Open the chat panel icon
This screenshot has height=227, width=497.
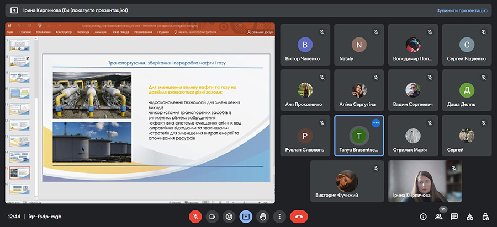454,217
